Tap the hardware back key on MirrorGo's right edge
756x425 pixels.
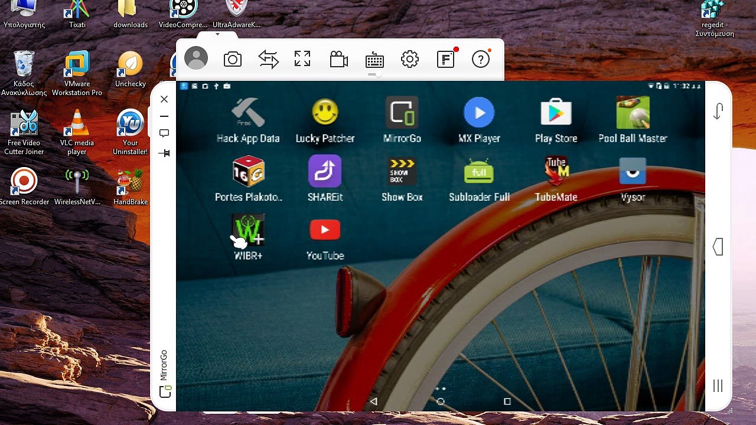pos(718,247)
